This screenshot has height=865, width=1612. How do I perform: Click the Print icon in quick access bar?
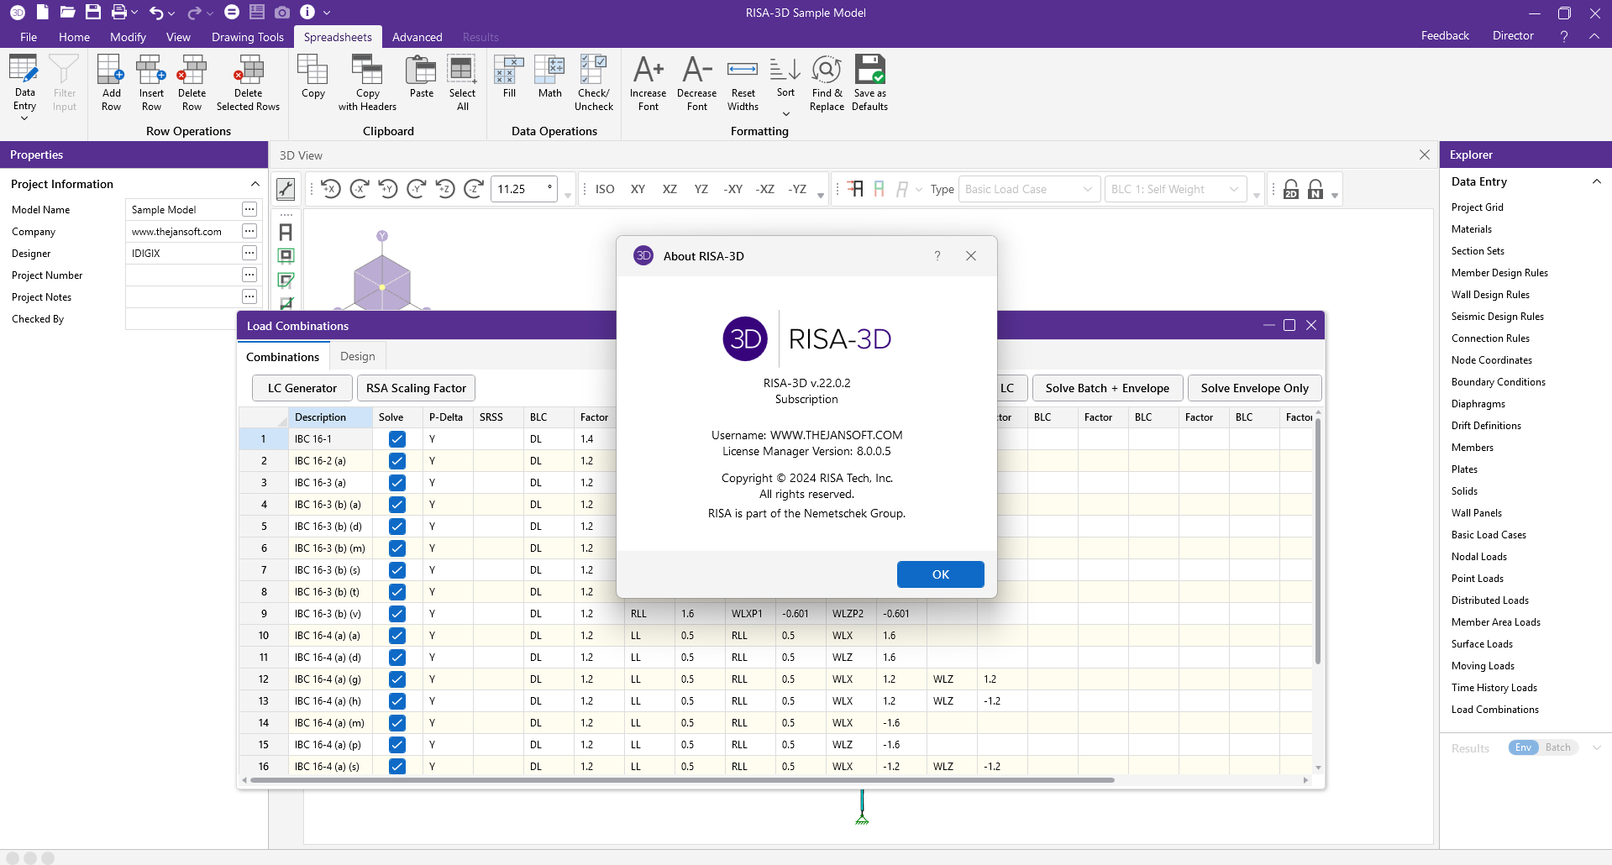click(119, 13)
